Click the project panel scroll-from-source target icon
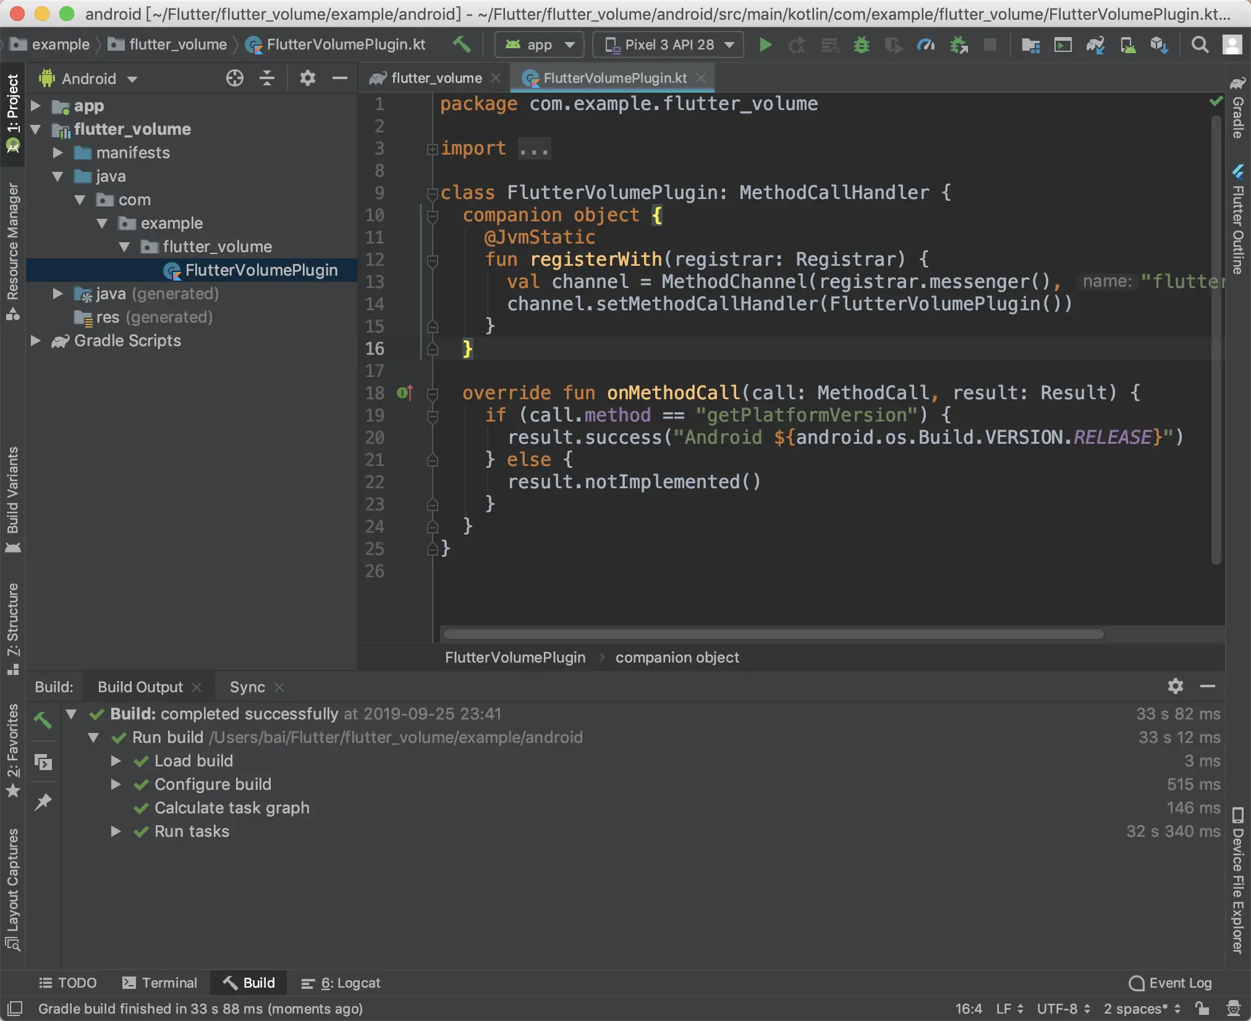1251x1021 pixels. click(234, 78)
